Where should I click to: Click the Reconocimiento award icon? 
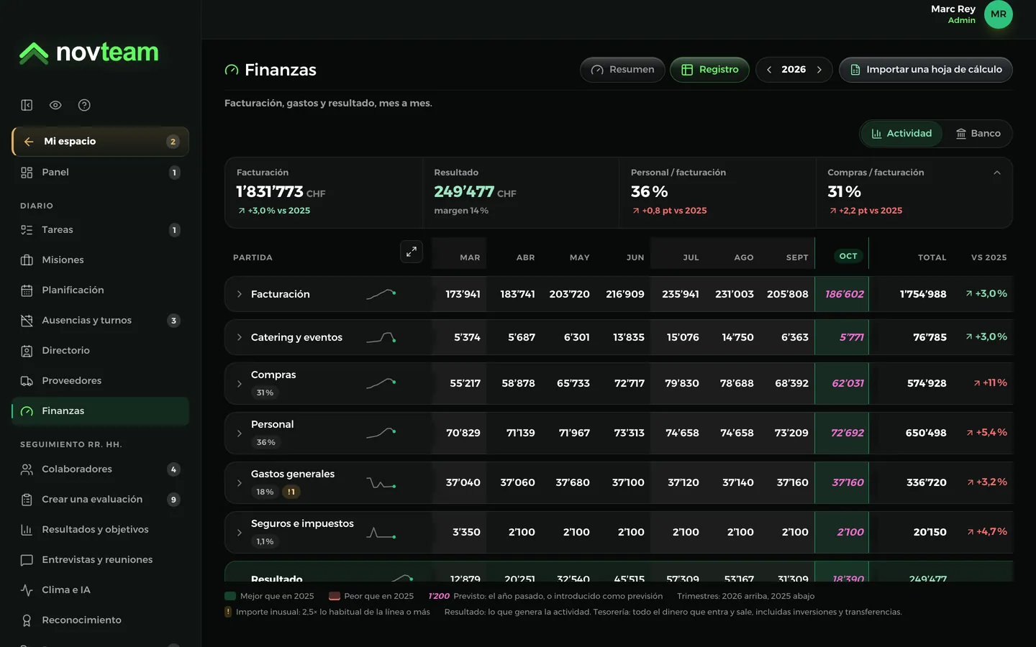pyautogui.click(x=27, y=620)
